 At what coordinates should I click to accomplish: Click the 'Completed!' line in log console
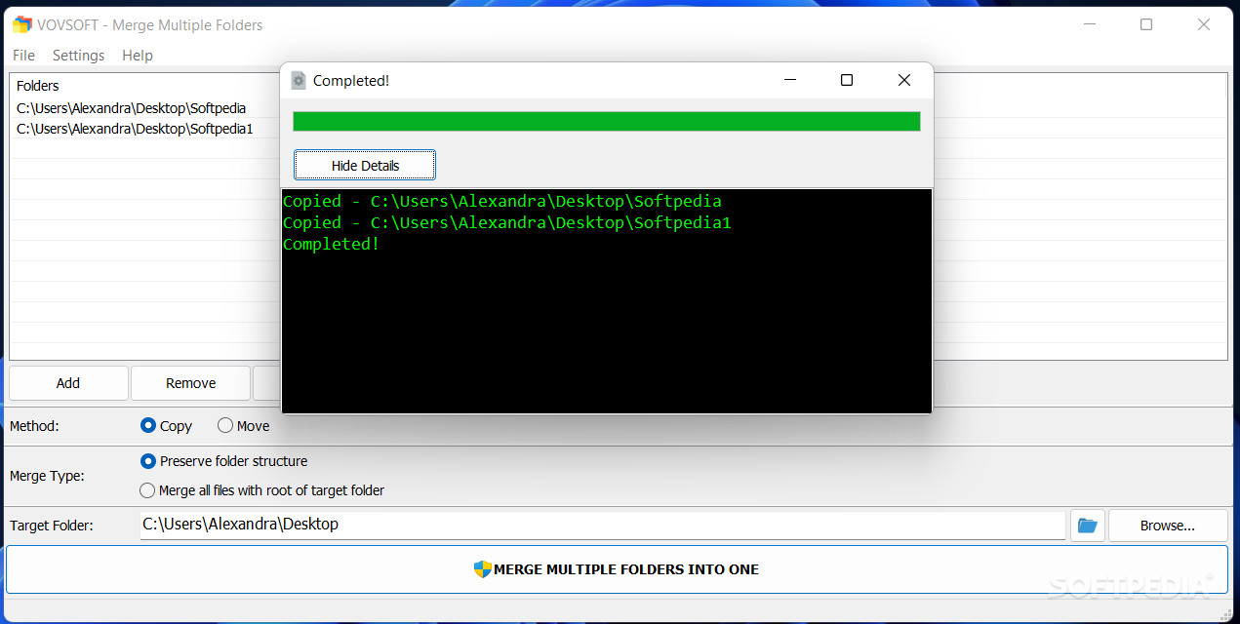point(332,244)
